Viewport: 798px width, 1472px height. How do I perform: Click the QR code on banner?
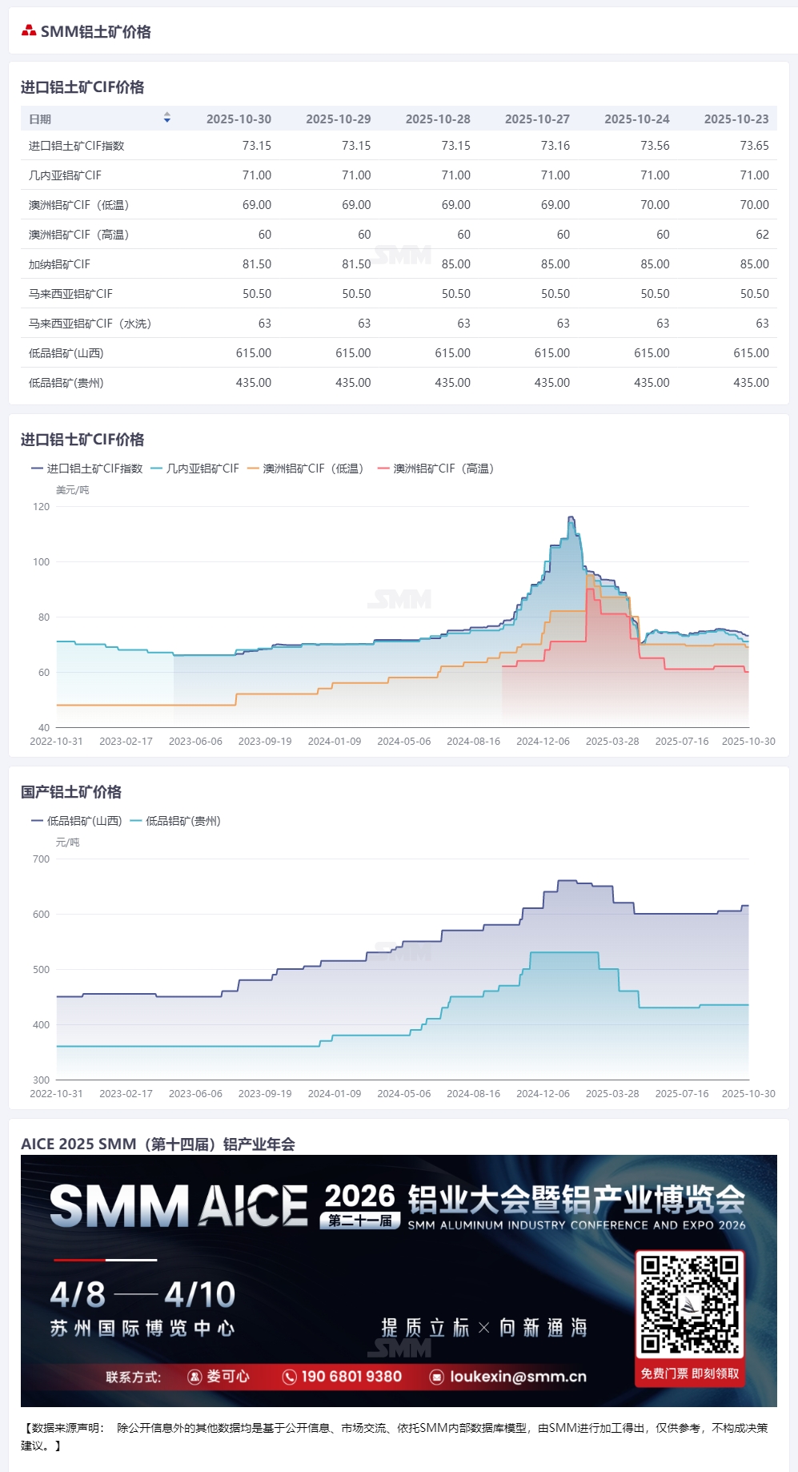point(689,1304)
